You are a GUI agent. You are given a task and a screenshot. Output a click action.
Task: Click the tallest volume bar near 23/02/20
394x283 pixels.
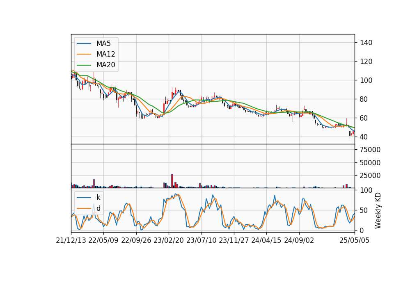[172, 181]
